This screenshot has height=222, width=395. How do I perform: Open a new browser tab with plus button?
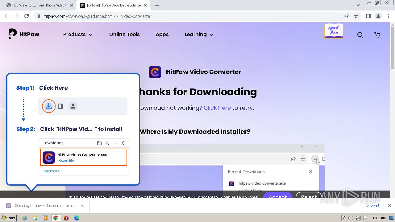click(x=157, y=5)
